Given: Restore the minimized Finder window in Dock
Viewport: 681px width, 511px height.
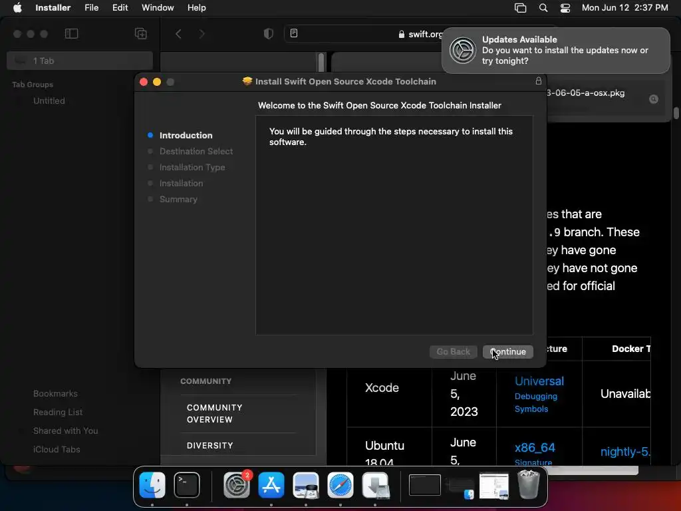Looking at the screenshot, I should [x=460, y=487].
